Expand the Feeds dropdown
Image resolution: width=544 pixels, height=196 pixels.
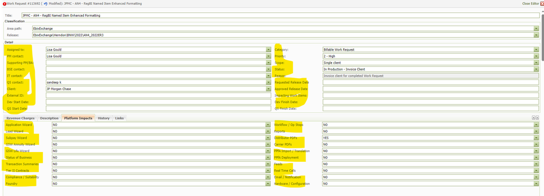pyautogui.click(x=536, y=164)
